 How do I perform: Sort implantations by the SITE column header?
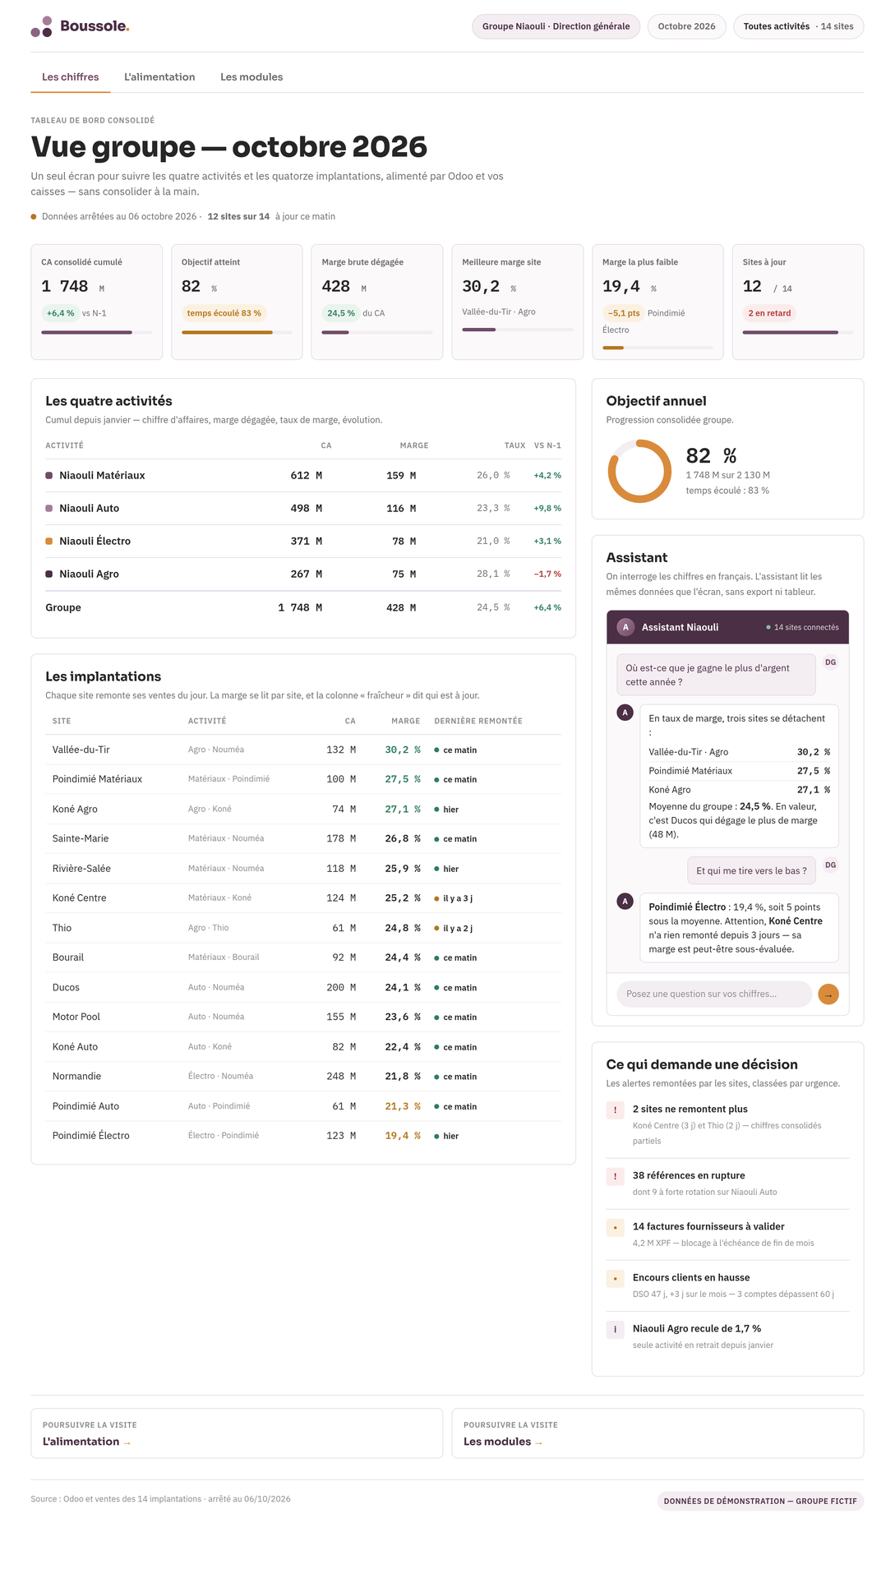(62, 721)
